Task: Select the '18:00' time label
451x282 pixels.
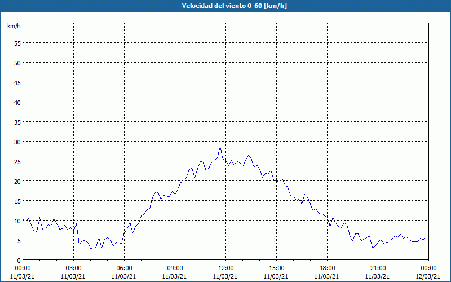Action: pos(328,268)
